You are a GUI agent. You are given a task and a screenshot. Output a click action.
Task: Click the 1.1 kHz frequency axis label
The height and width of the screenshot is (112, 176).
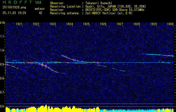2,36
